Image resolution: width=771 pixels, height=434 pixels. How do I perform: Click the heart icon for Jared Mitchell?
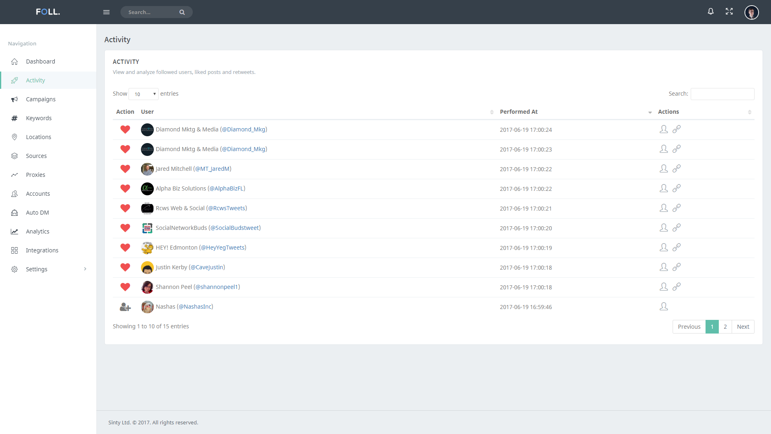[x=125, y=169]
